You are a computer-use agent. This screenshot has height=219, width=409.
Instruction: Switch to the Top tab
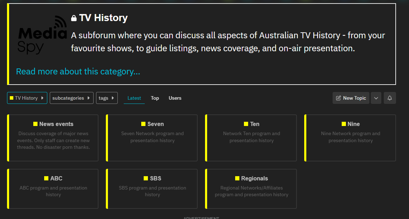[155, 98]
